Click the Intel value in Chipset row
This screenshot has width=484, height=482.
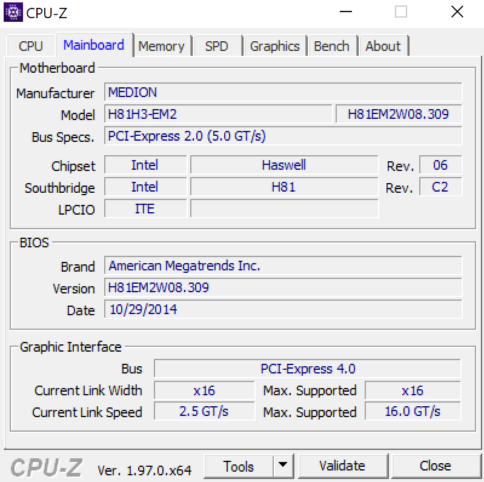coord(145,165)
